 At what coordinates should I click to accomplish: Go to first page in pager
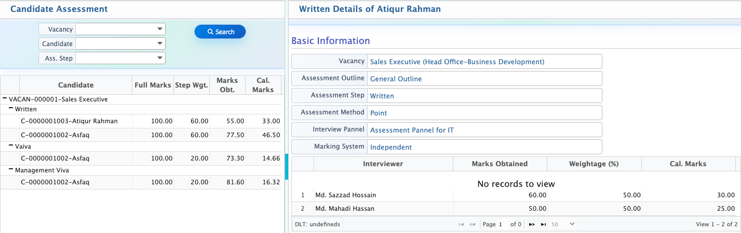pyautogui.click(x=461, y=224)
